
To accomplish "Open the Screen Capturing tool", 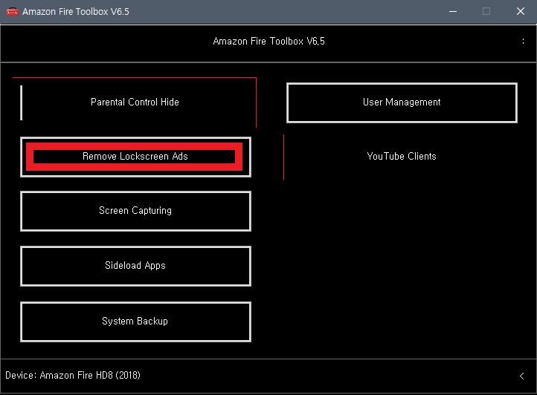I will [135, 211].
